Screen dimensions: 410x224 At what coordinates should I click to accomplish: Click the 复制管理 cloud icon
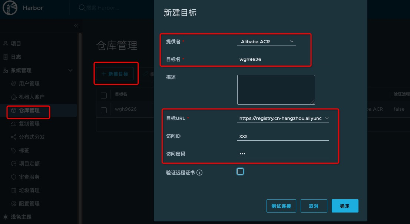[x=14, y=124]
